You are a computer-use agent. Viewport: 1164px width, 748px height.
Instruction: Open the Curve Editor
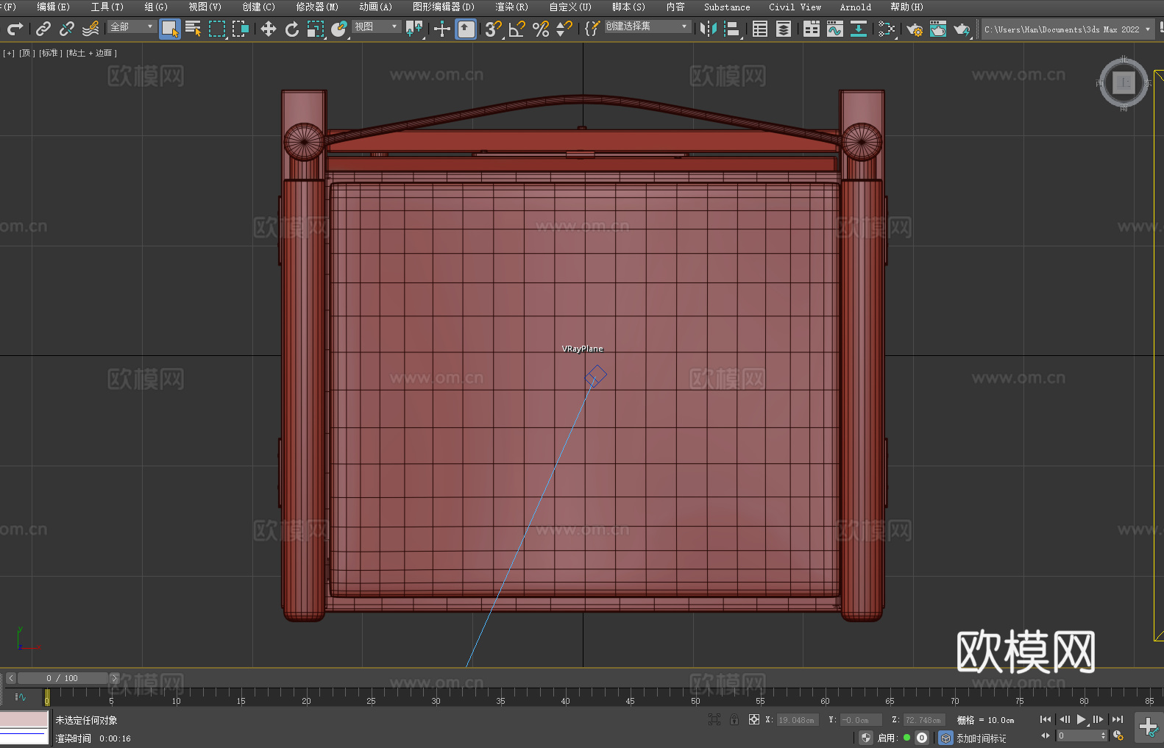(x=835, y=29)
